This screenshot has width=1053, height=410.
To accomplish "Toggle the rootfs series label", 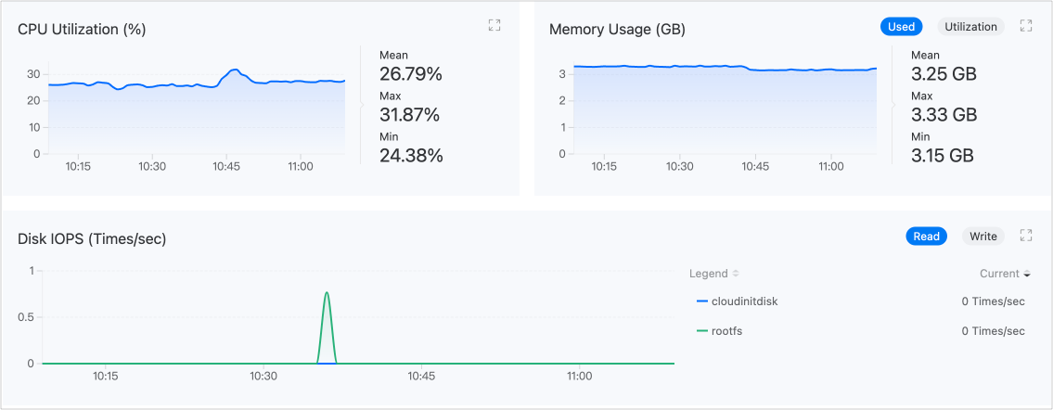I will (x=726, y=331).
